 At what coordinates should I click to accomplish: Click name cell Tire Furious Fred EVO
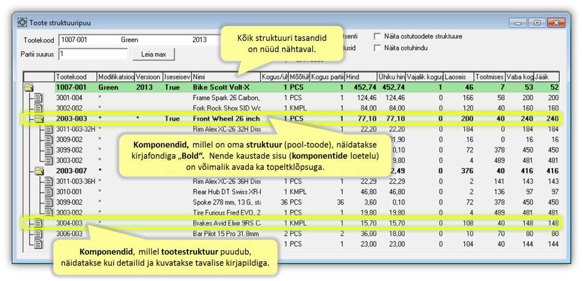point(226,212)
